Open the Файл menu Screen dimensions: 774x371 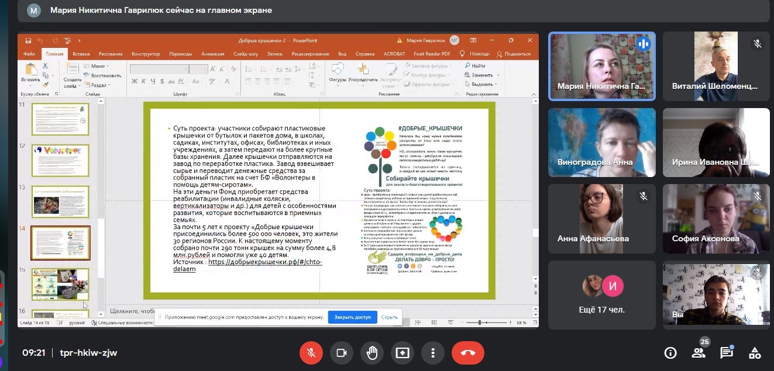pyautogui.click(x=29, y=54)
